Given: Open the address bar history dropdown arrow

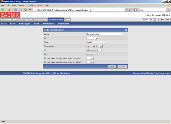Looking at the screenshot, I should point(126,10).
